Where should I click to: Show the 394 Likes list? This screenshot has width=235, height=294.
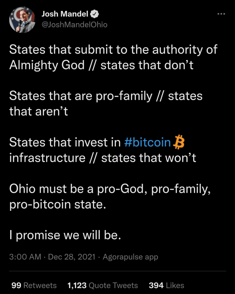coord(166,285)
